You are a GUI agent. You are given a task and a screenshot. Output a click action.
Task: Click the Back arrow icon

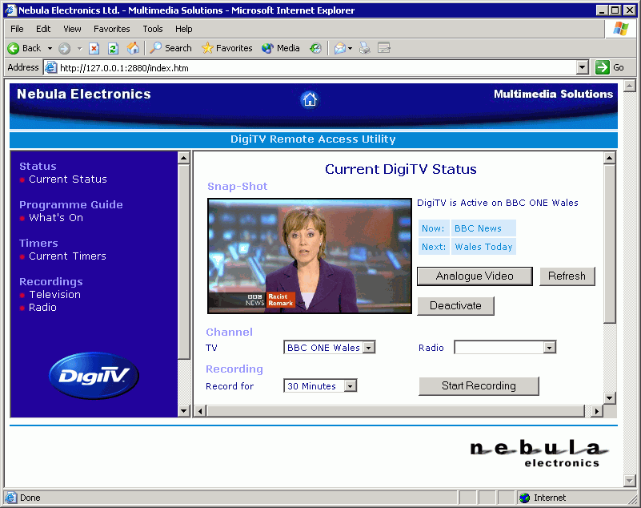point(13,48)
